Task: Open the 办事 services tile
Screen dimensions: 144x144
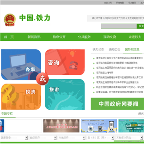Action: pos(21,65)
